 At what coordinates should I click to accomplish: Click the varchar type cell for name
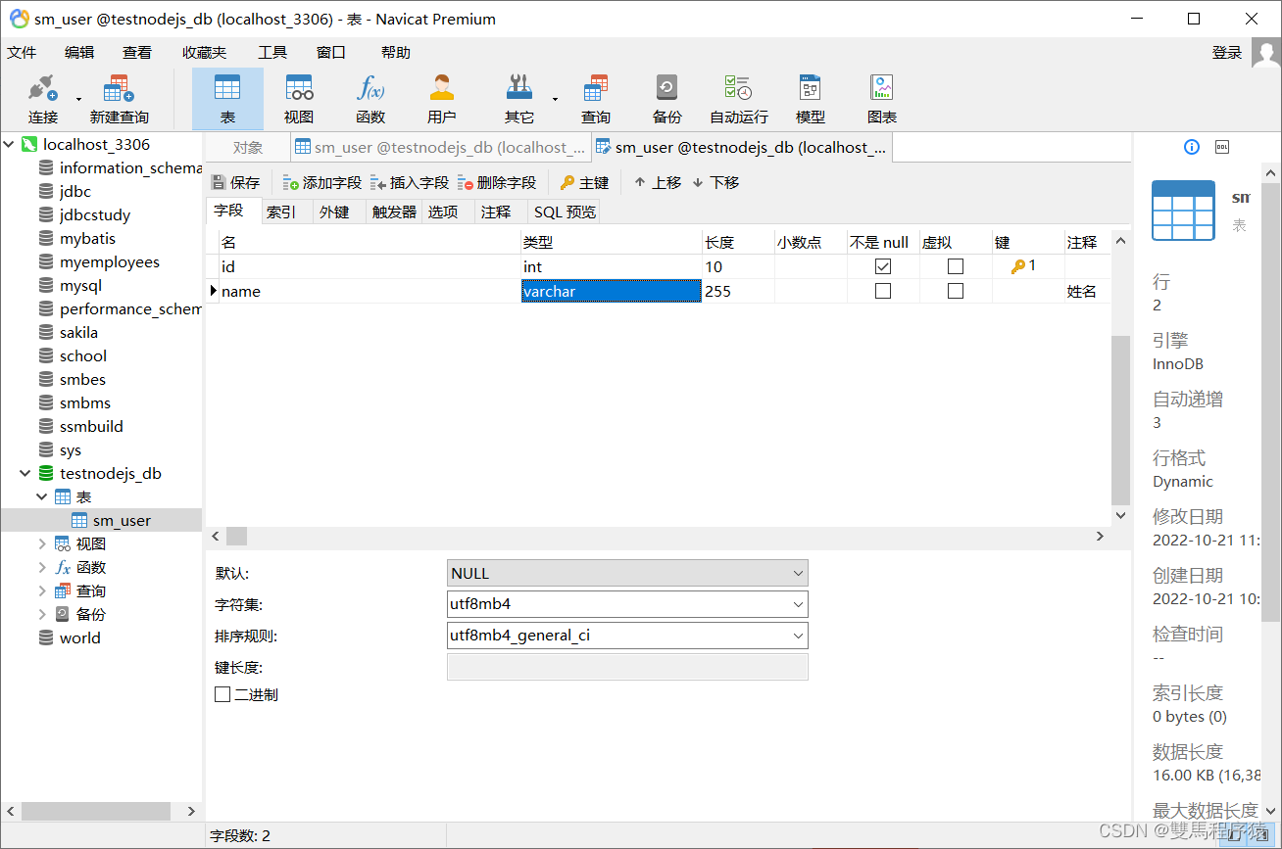pyautogui.click(x=612, y=291)
